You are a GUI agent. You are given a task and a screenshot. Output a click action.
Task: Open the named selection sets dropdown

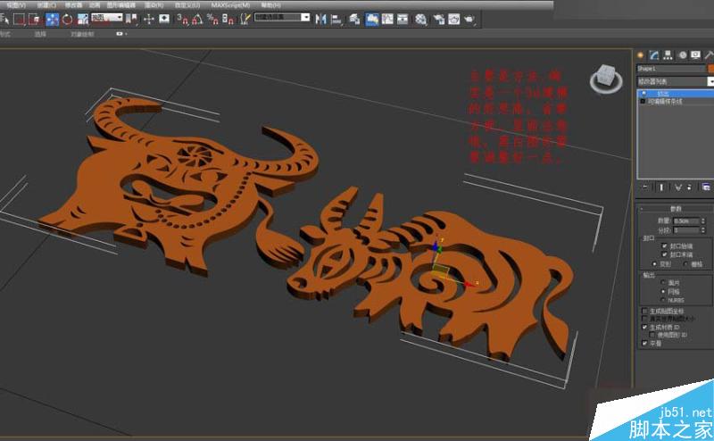(x=282, y=17)
